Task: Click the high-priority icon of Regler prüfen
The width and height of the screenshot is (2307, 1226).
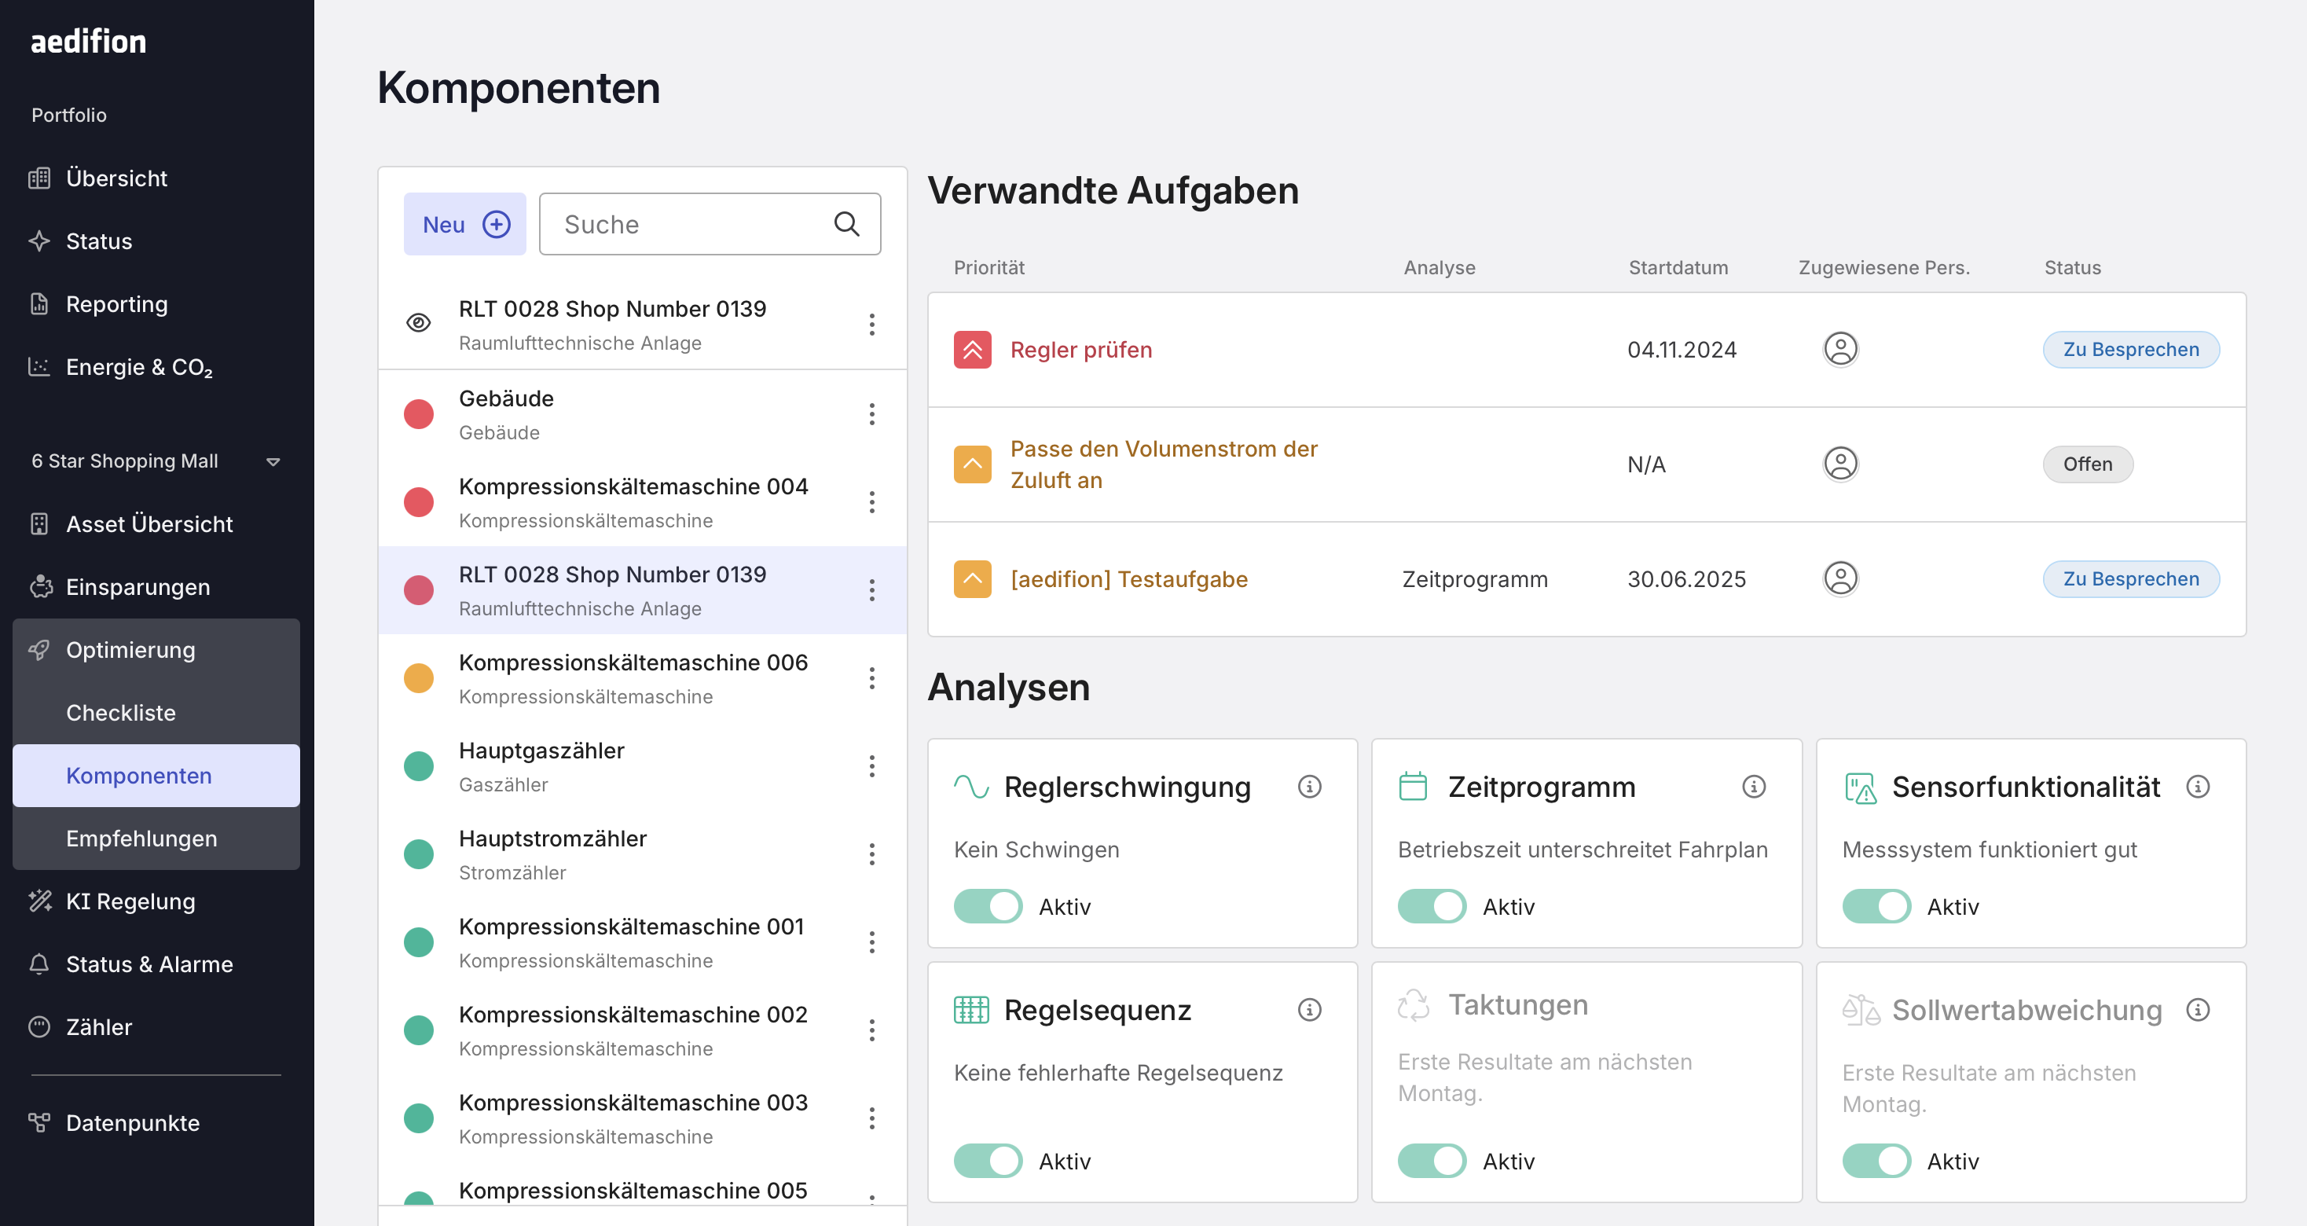Action: click(x=972, y=349)
